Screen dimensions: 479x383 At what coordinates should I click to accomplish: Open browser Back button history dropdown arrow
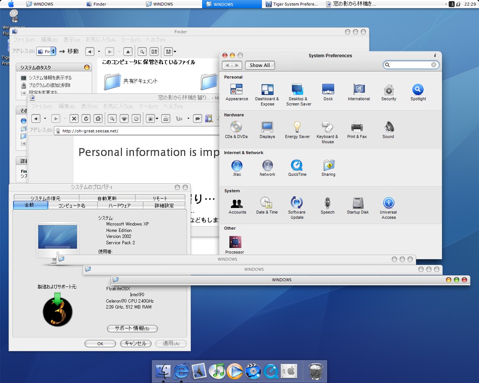pyautogui.click(x=45, y=119)
